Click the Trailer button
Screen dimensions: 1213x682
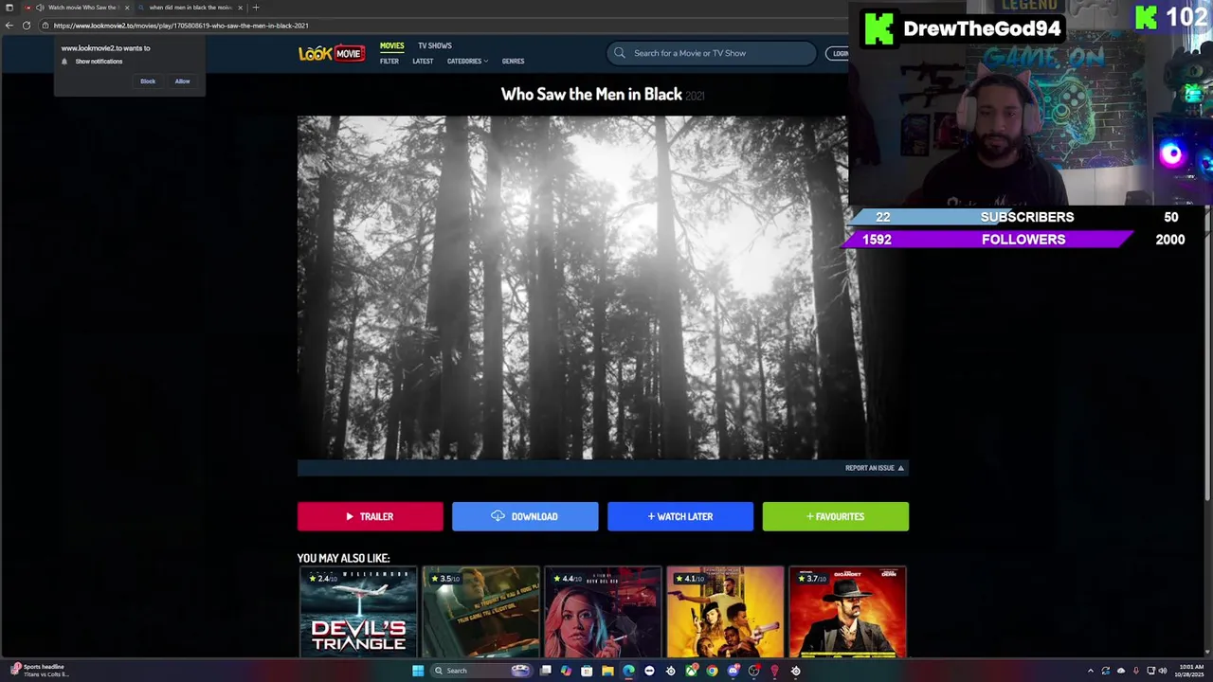pyautogui.click(x=370, y=516)
